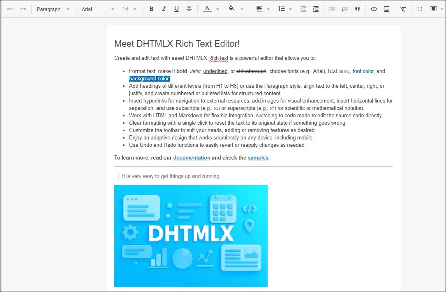The width and height of the screenshot is (446, 292).
Task: Click the 'Use Undo and Redo functions' bullet
Action: tap(217, 145)
